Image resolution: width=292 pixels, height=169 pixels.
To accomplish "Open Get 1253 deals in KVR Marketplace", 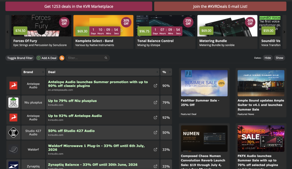I will click(x=79, y=6).
